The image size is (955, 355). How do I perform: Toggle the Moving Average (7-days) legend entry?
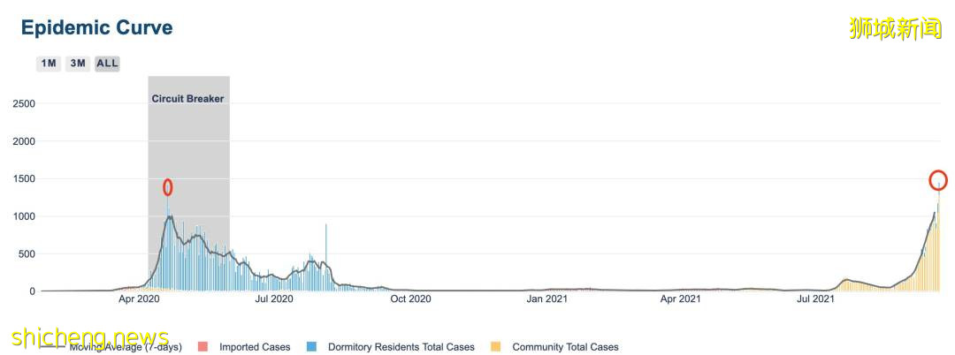coord(126,347)
